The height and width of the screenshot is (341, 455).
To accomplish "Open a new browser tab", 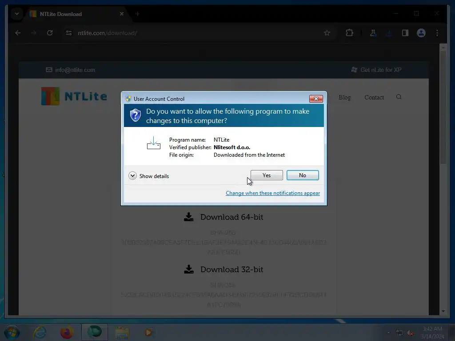I will [137, 14].
